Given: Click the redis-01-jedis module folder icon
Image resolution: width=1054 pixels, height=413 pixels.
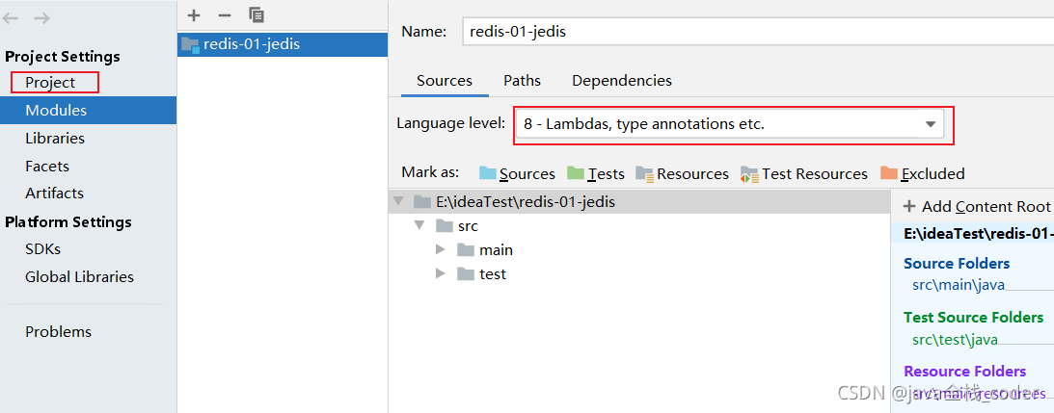Looking at the screenshot, I should point(191,45).
